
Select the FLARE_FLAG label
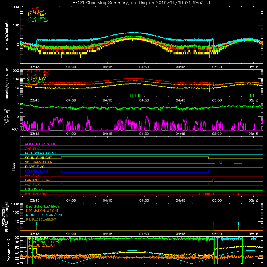click(x=35, y=167)
